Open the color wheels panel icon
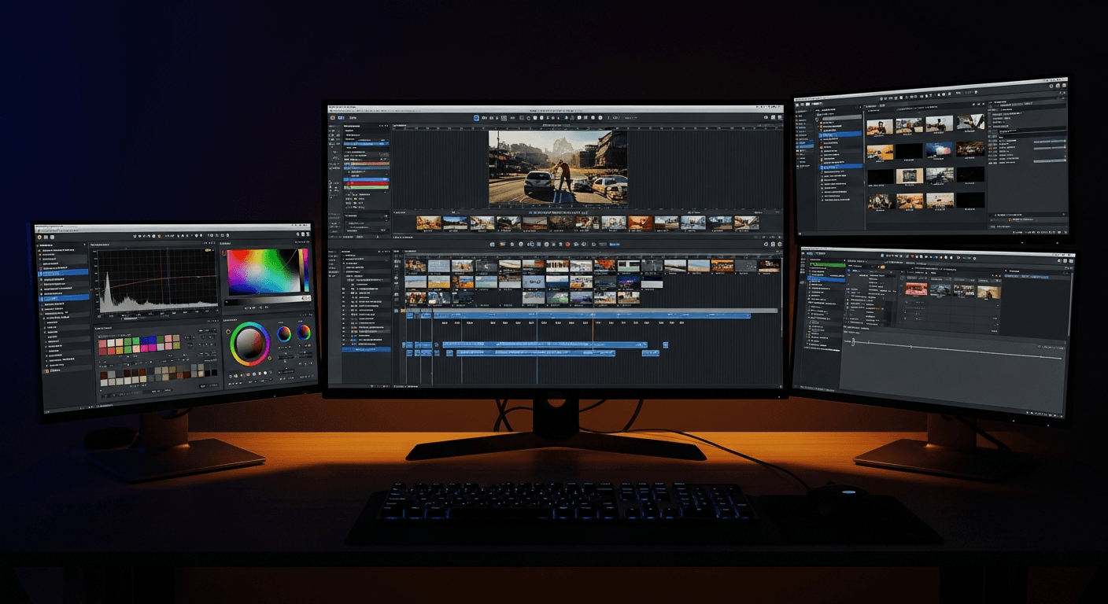 251,344
